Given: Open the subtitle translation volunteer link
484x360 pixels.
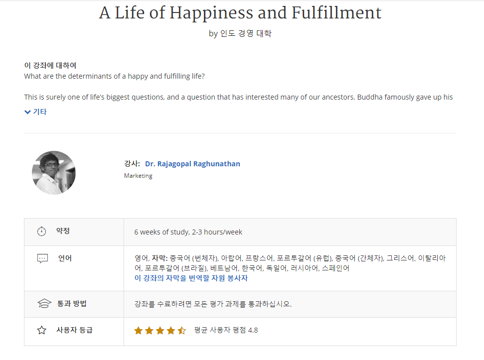Looking at the screenshot, I should [191, 278].
